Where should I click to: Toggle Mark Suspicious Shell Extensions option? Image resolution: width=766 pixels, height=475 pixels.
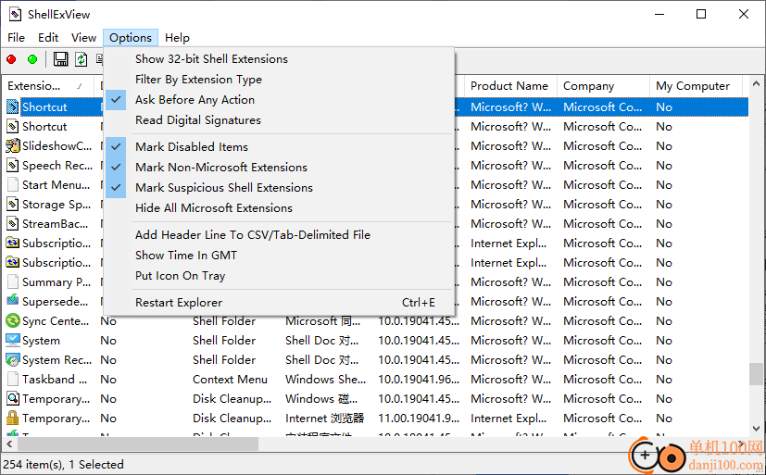[279, 188]
